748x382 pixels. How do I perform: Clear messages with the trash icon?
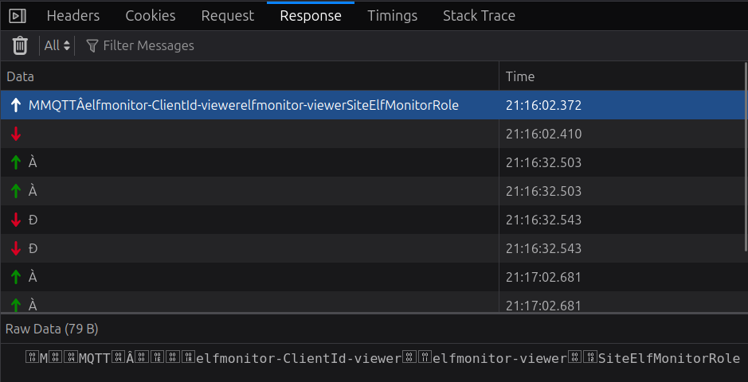click(x=21, y=46)
